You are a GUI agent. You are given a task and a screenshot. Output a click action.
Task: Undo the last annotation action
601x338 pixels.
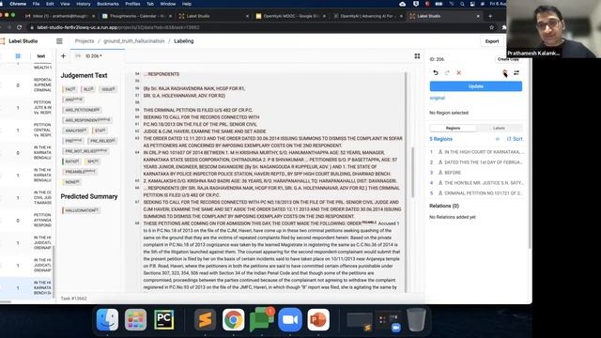coord(436,72)
